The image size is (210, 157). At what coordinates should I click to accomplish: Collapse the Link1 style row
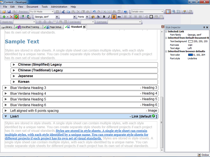tap(6, 116)
